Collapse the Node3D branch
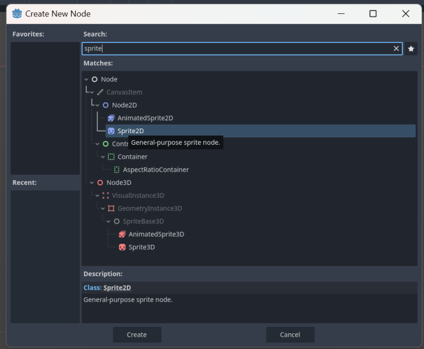Screen dimensions: 424x349 point(92,183)
